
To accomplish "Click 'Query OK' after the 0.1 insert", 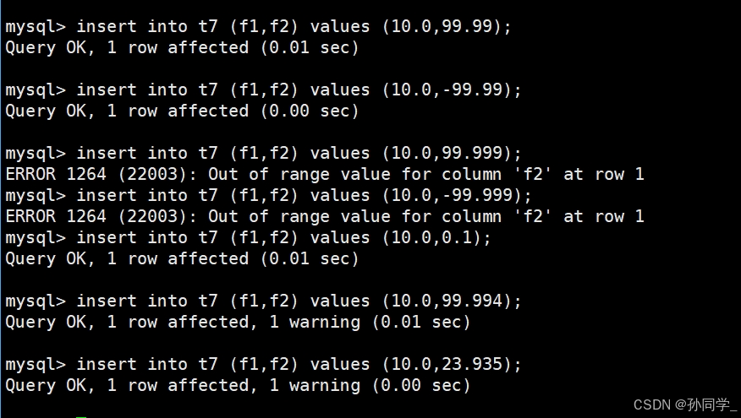I will 49,258.
